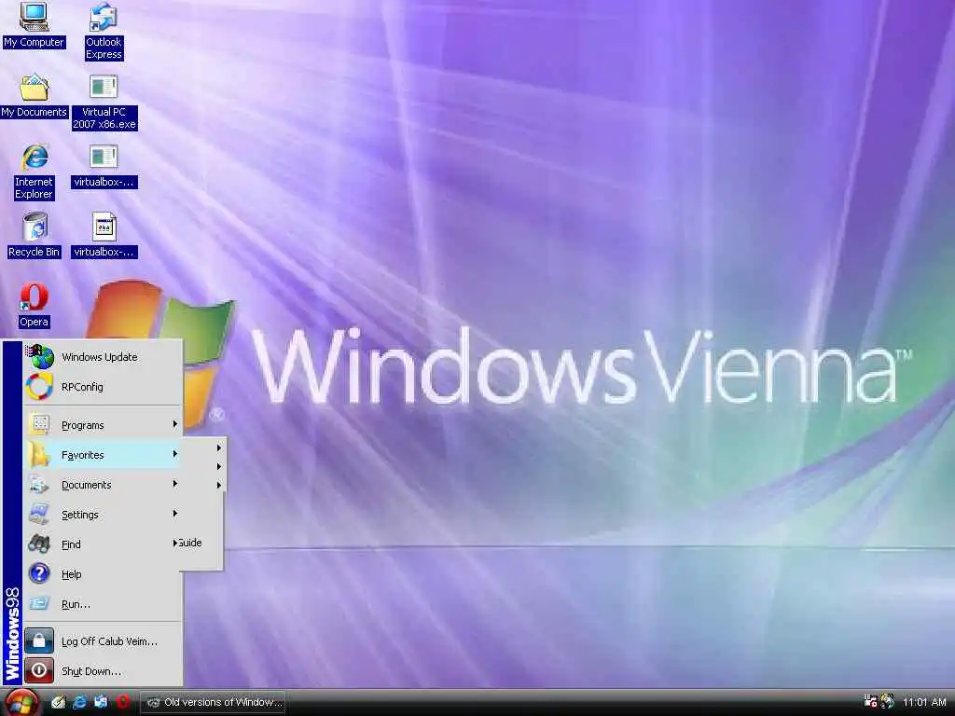Expand the Programs submenu

103,425
